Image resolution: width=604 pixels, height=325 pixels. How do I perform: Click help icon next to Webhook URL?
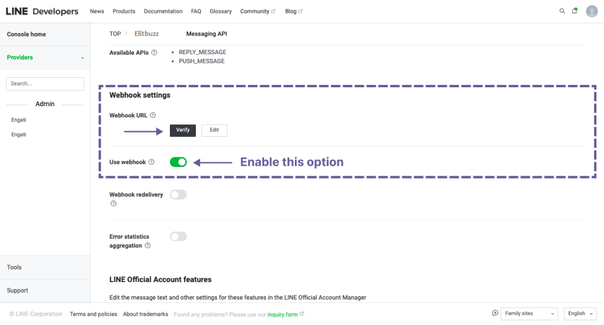(153, 116)
